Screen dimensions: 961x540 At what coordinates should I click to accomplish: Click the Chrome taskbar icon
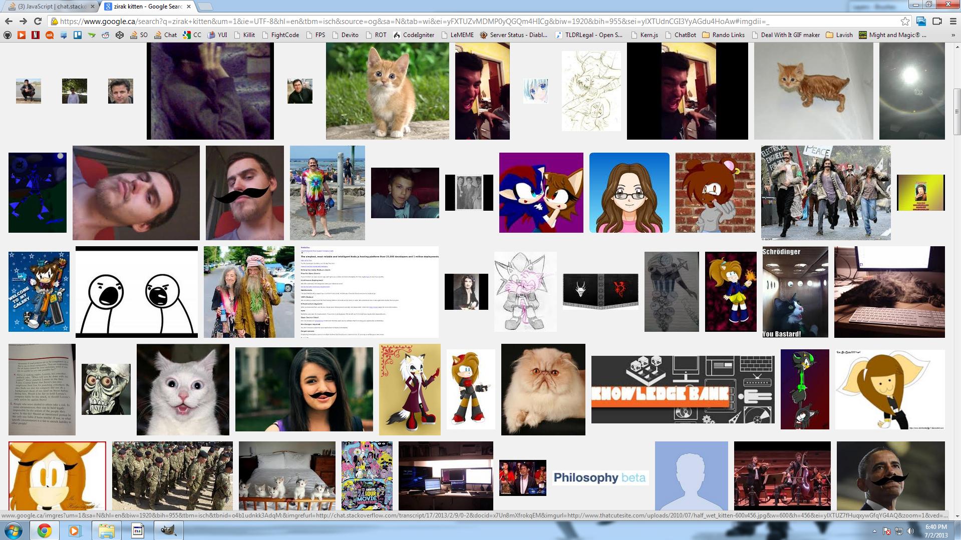point(44,530)
